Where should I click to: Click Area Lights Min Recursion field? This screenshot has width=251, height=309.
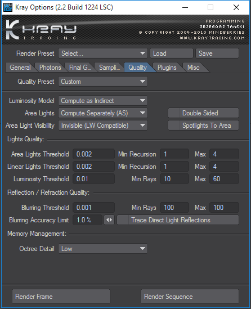click(174, 154)
